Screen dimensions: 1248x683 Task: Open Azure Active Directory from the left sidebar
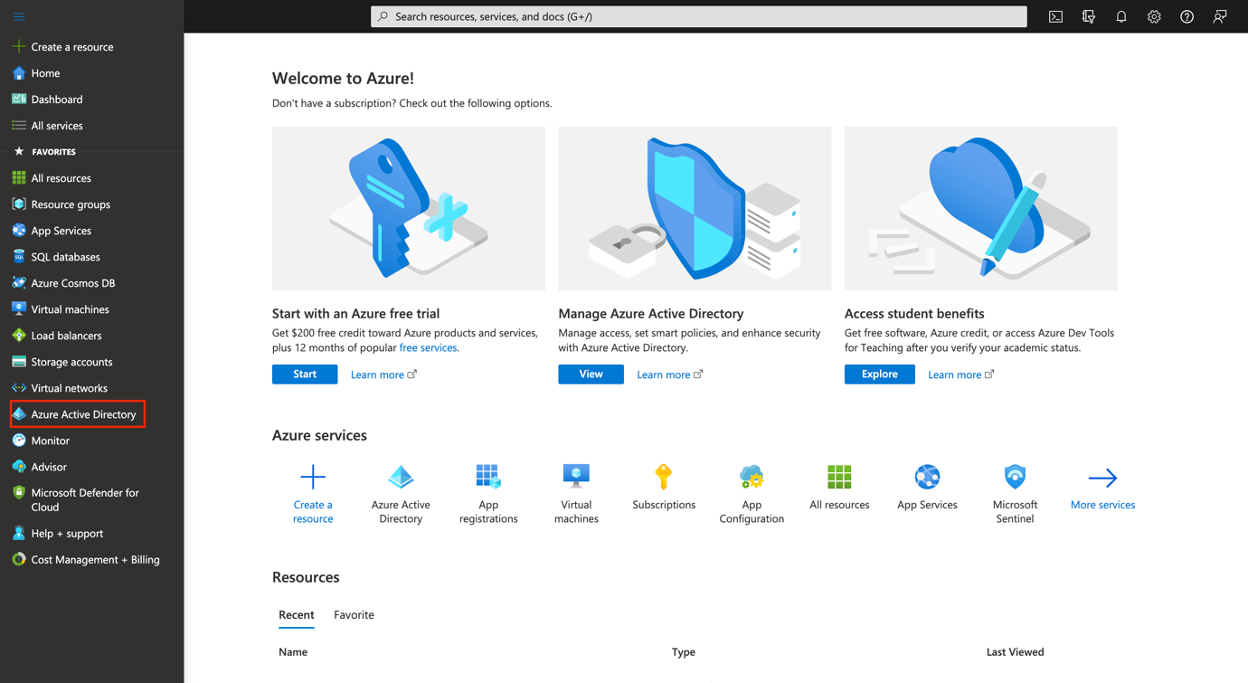(x=78, y=414)
